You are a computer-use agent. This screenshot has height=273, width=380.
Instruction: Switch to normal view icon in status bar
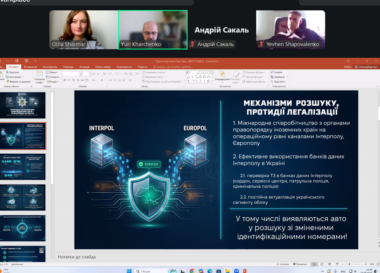[314, 264]
